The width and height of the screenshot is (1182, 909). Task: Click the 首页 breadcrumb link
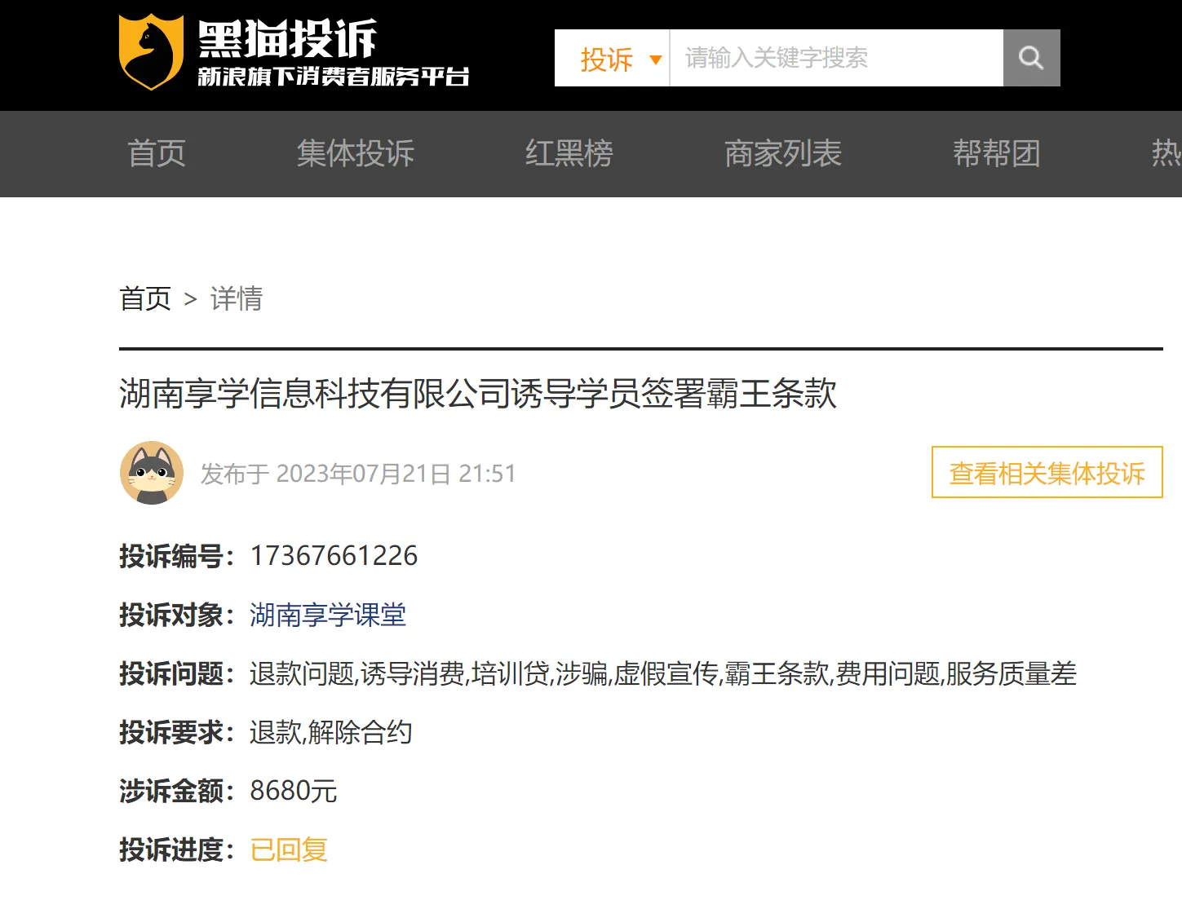coord(145,299)
